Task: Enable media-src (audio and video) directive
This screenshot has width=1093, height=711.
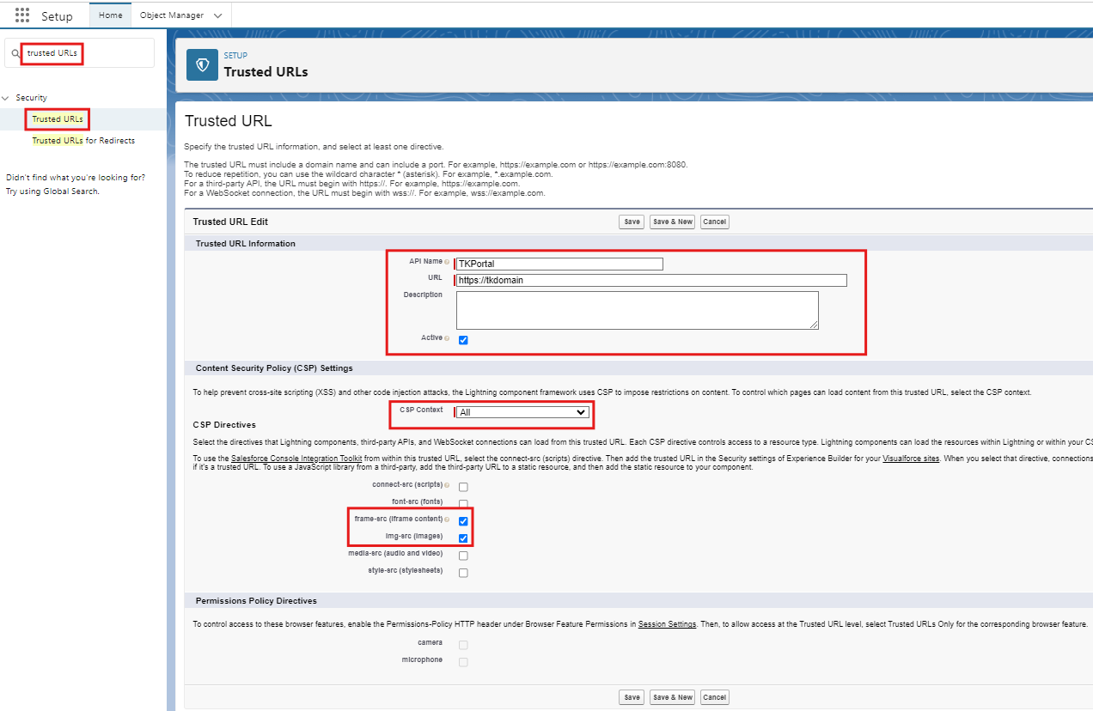Action: coord(463,556)
